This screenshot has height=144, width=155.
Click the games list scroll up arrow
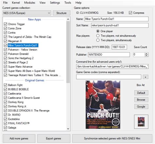coord(68,19)
